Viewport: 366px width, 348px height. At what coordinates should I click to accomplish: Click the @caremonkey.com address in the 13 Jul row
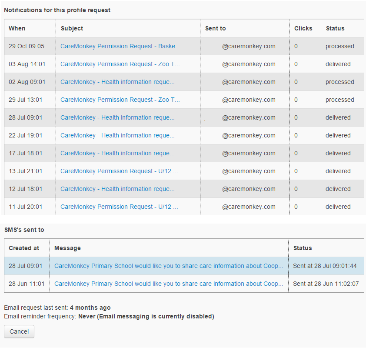click(x=249, y=171)
